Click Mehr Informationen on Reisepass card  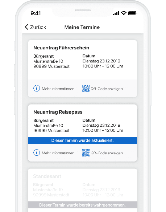[58, 153]
